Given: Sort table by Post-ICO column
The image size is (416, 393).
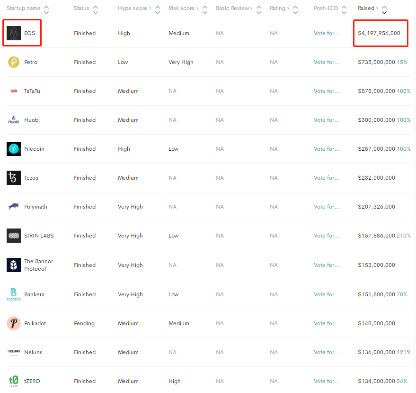Looking at the screenshot, I should tap(344, 10).
